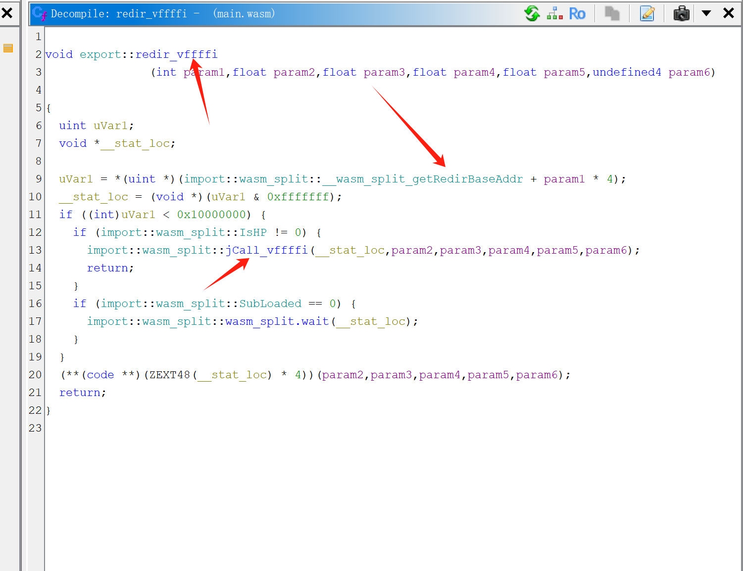The image size is (743, 571).
Task: Click the green re-decompile refresh icon
Action: 532,13
